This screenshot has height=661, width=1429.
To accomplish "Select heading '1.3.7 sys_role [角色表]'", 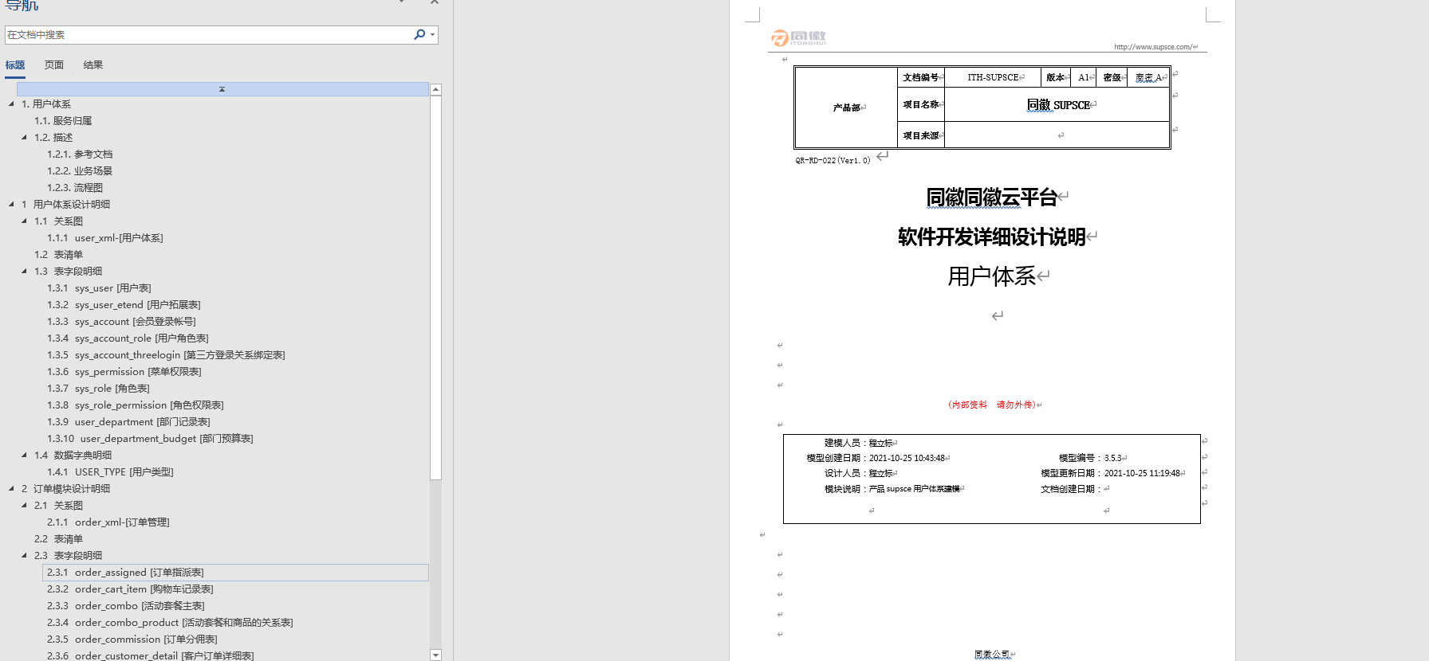I will (x=98, y=389).
